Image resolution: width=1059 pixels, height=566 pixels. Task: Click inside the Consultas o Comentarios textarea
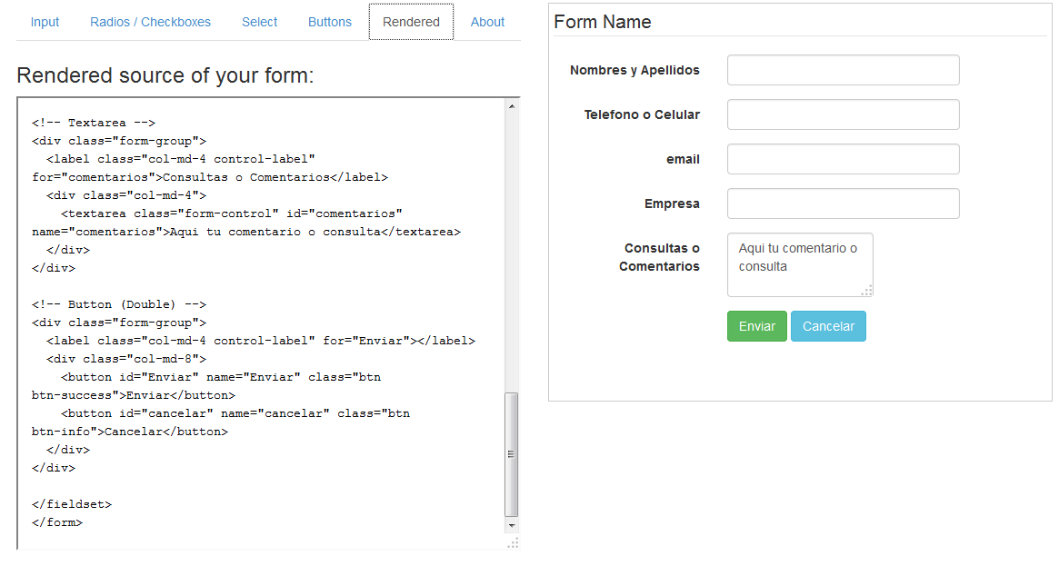click(x=800, y=263)
